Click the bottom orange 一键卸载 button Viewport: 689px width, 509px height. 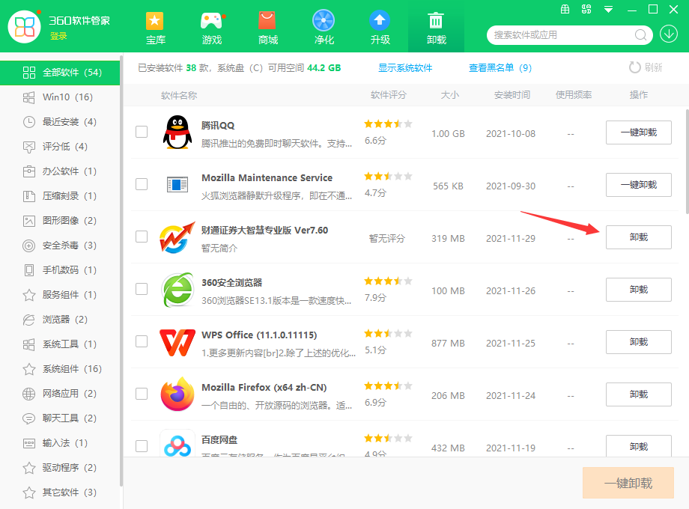(x=628, y=483)
